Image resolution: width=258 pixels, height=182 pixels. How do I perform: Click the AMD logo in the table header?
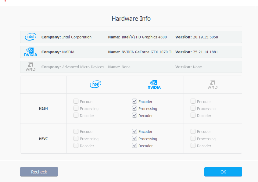(213, 84)
